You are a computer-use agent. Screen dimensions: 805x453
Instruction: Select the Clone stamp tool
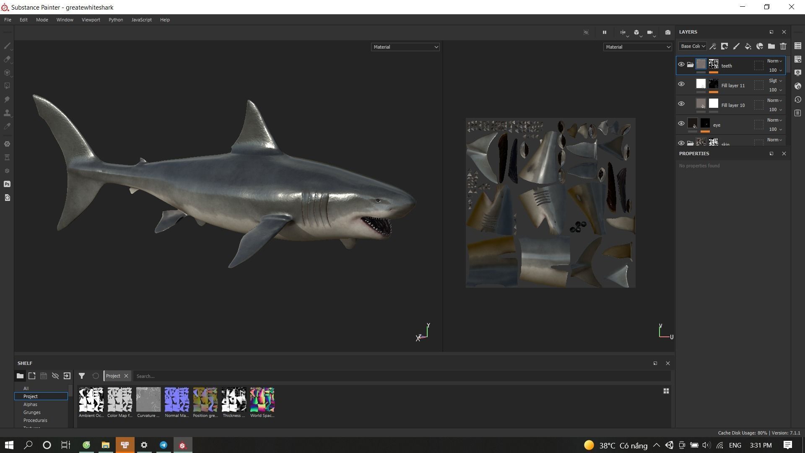point(7,113)
